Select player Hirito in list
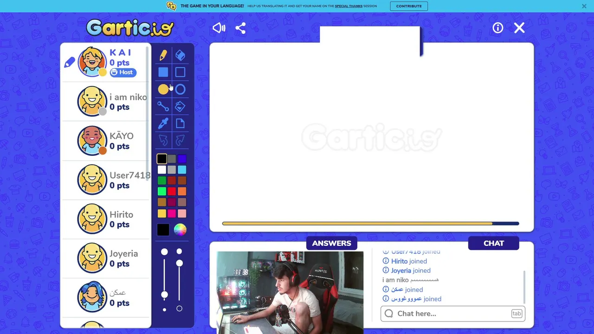Viewport: 594px width, 334px height. tap(105, 219)
